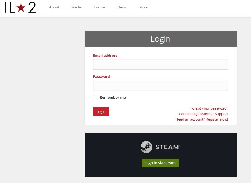Click the Steam logo in the dark panel
The image size is (251, 183).
click(x=160, y=147)
